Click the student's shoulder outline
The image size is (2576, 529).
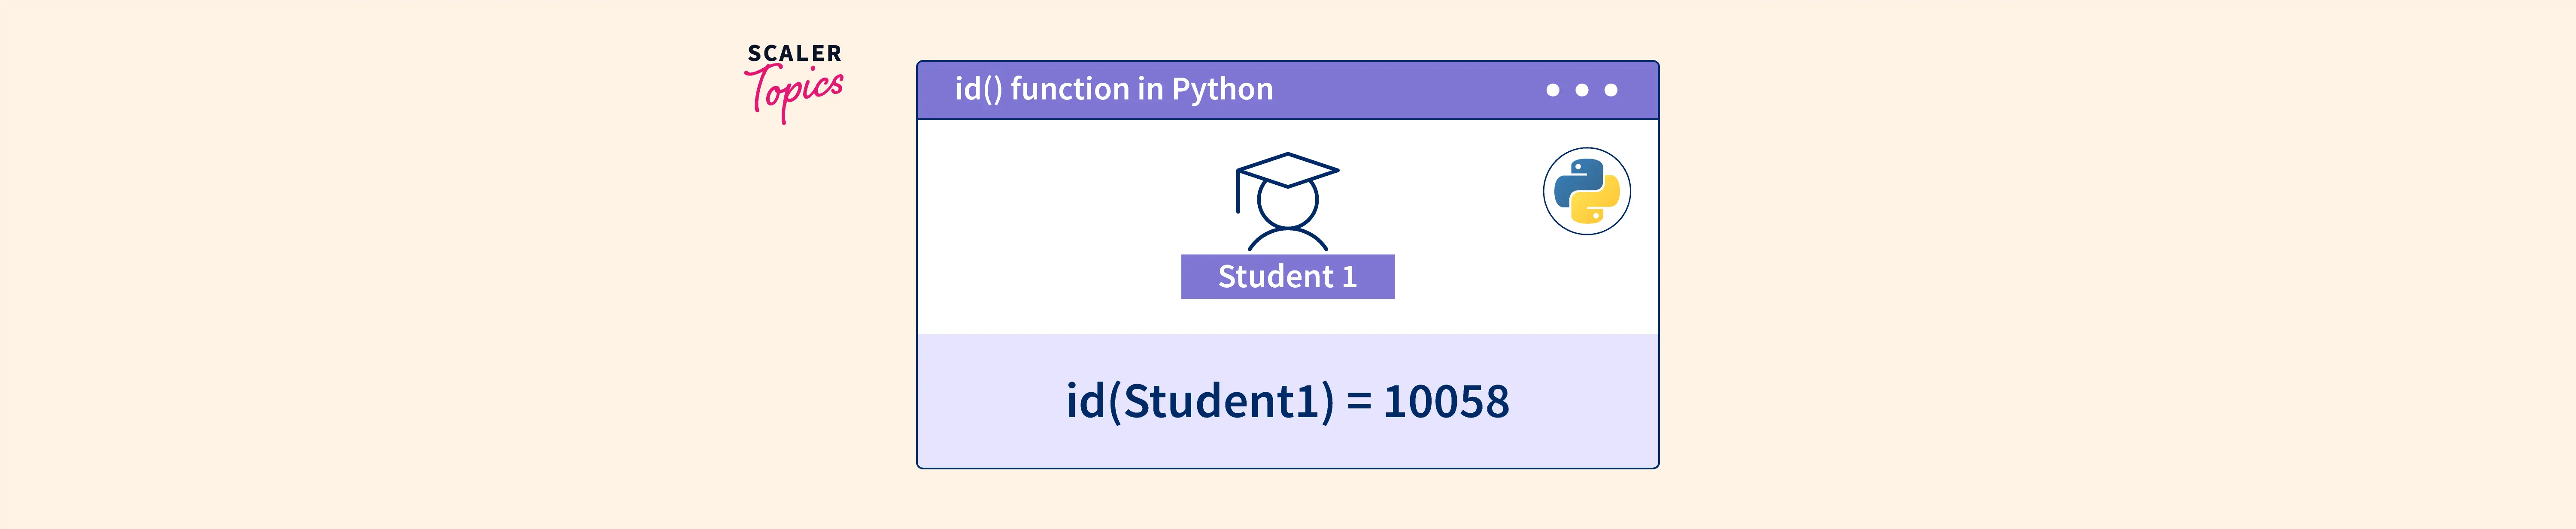(x=1287, y=240)
